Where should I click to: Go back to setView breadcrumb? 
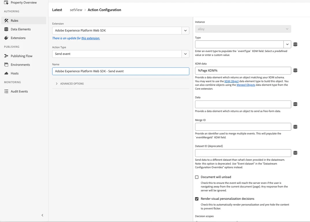[x=76, y=10]
